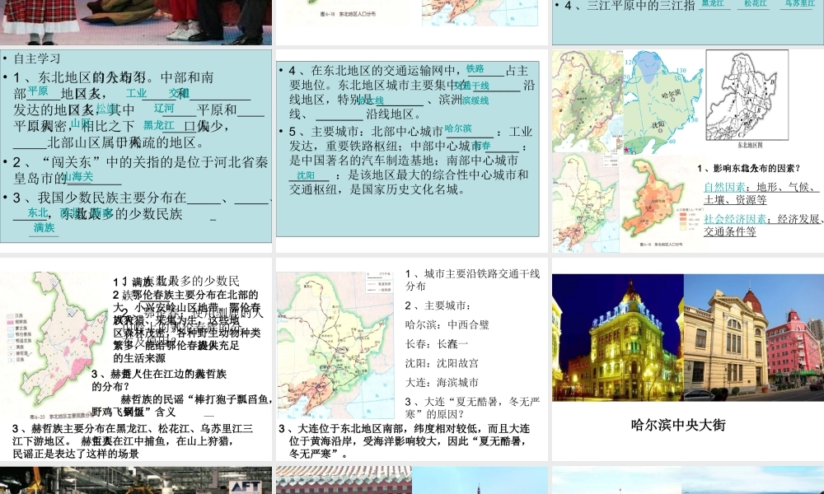Click the heading 2、主要城市：
824x494 pixels.
[x=438, y=305]
